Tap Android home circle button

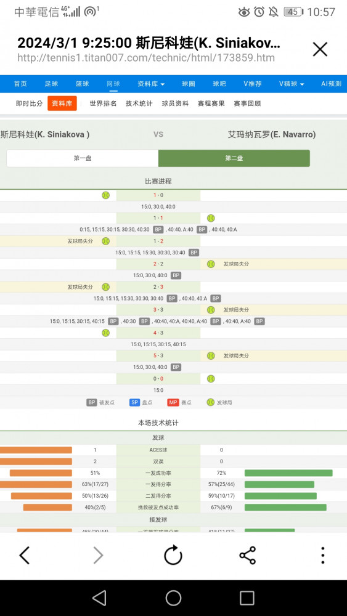173,598
